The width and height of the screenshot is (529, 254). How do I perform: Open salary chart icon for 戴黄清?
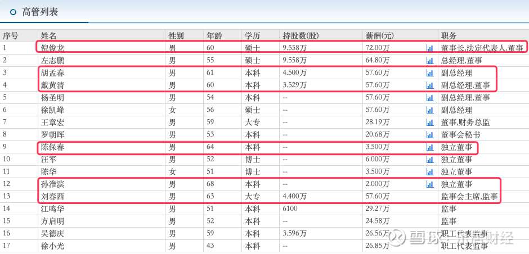tap(429, 85)
